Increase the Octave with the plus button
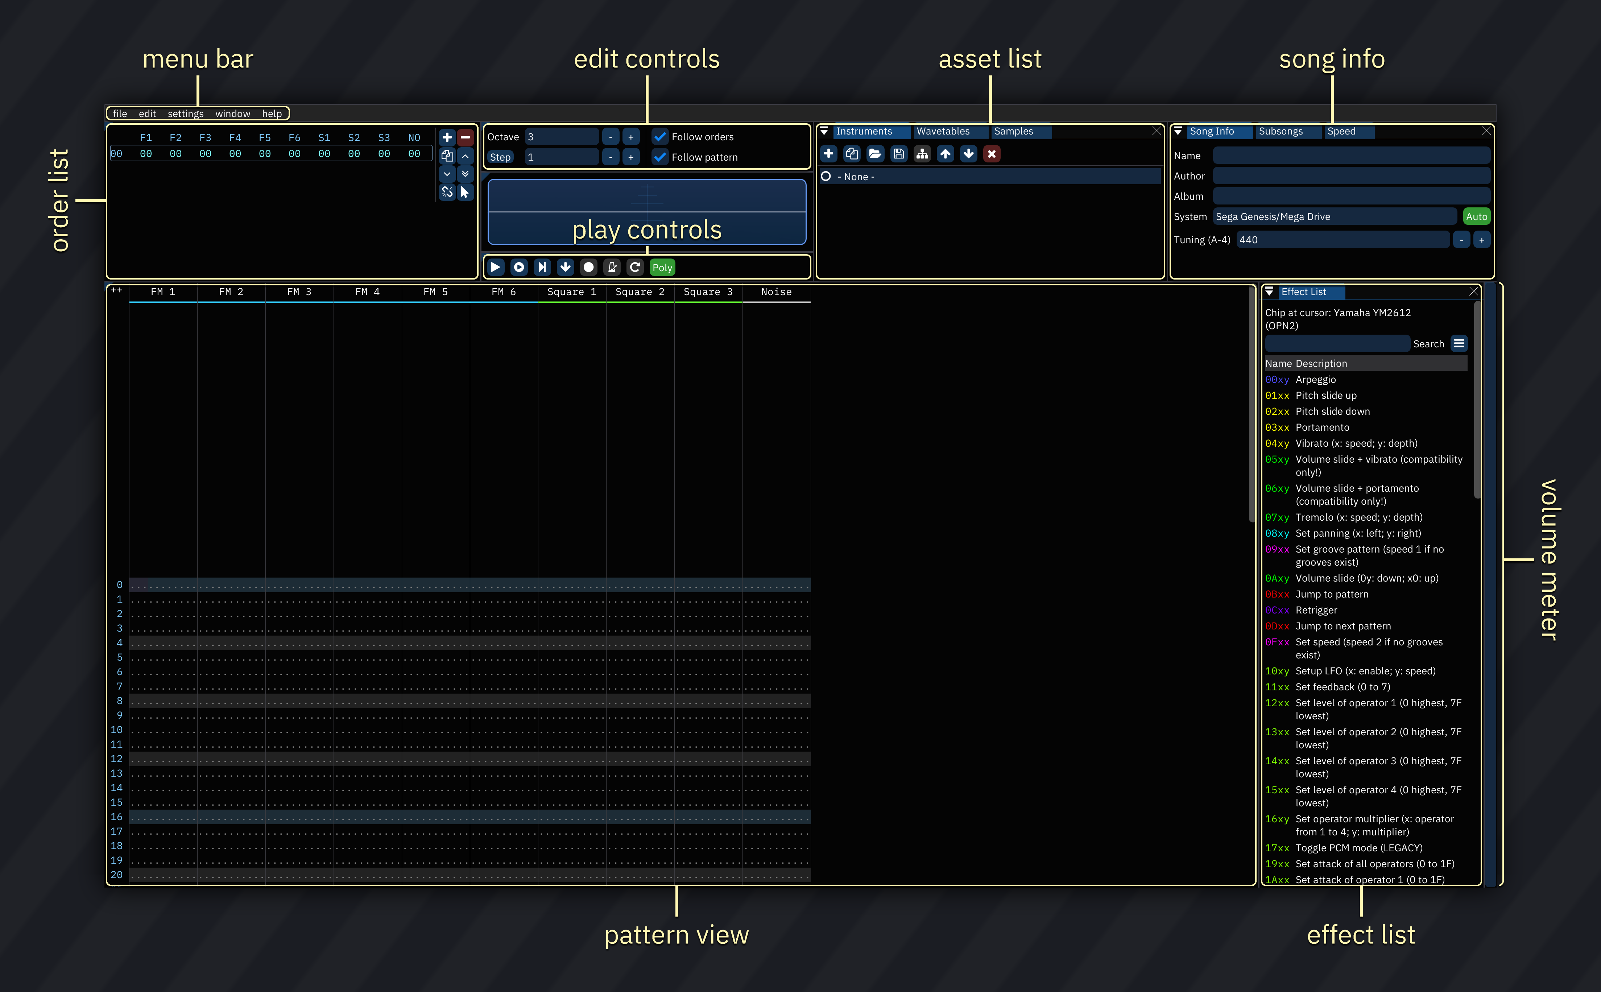Screen dimensions: 1601x992 [630, 136]
